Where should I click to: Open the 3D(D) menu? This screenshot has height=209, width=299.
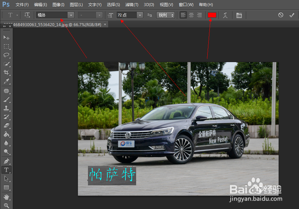pos(149,5)
